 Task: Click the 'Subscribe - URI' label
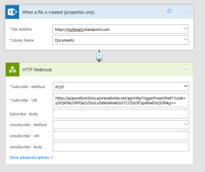click(24, 100)
